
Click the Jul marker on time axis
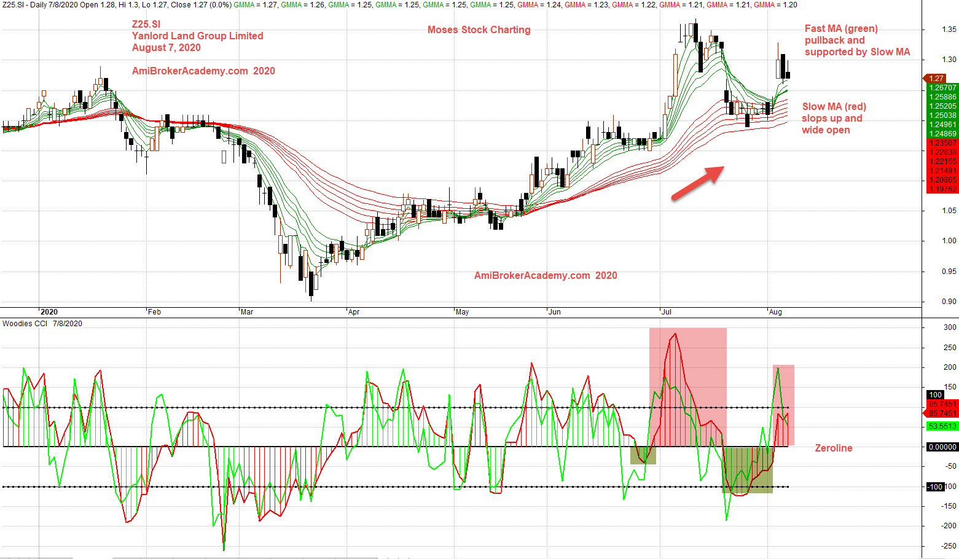[667, 312]
